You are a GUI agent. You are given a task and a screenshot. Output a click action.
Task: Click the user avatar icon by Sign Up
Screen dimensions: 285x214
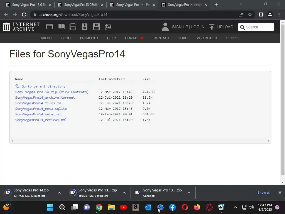click(x=165, y=27)
